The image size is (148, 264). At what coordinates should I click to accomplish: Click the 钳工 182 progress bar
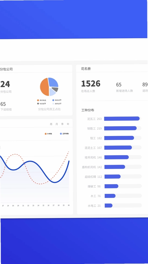pos(123,138)
